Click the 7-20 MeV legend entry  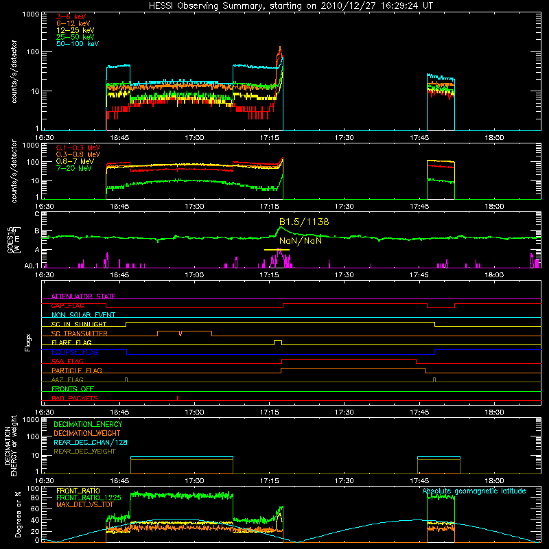(x=73, y=168)
